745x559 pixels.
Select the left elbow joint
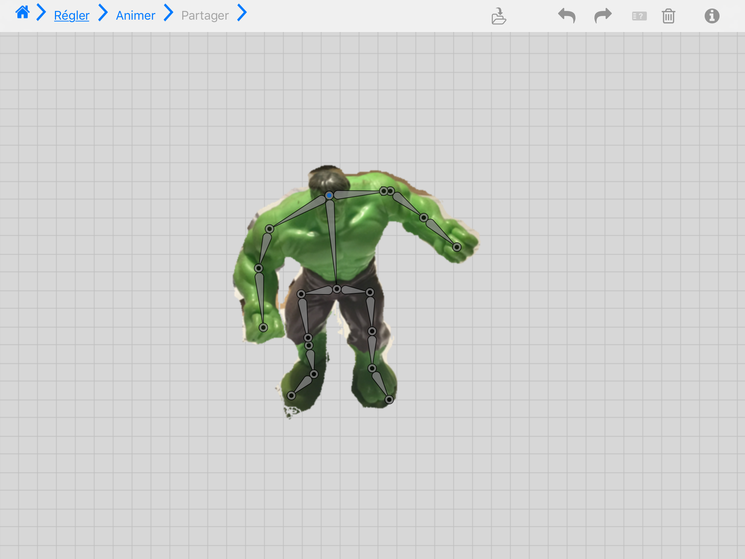pos(259,268)
